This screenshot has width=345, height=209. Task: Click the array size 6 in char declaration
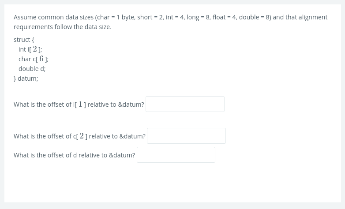[41, 59]
